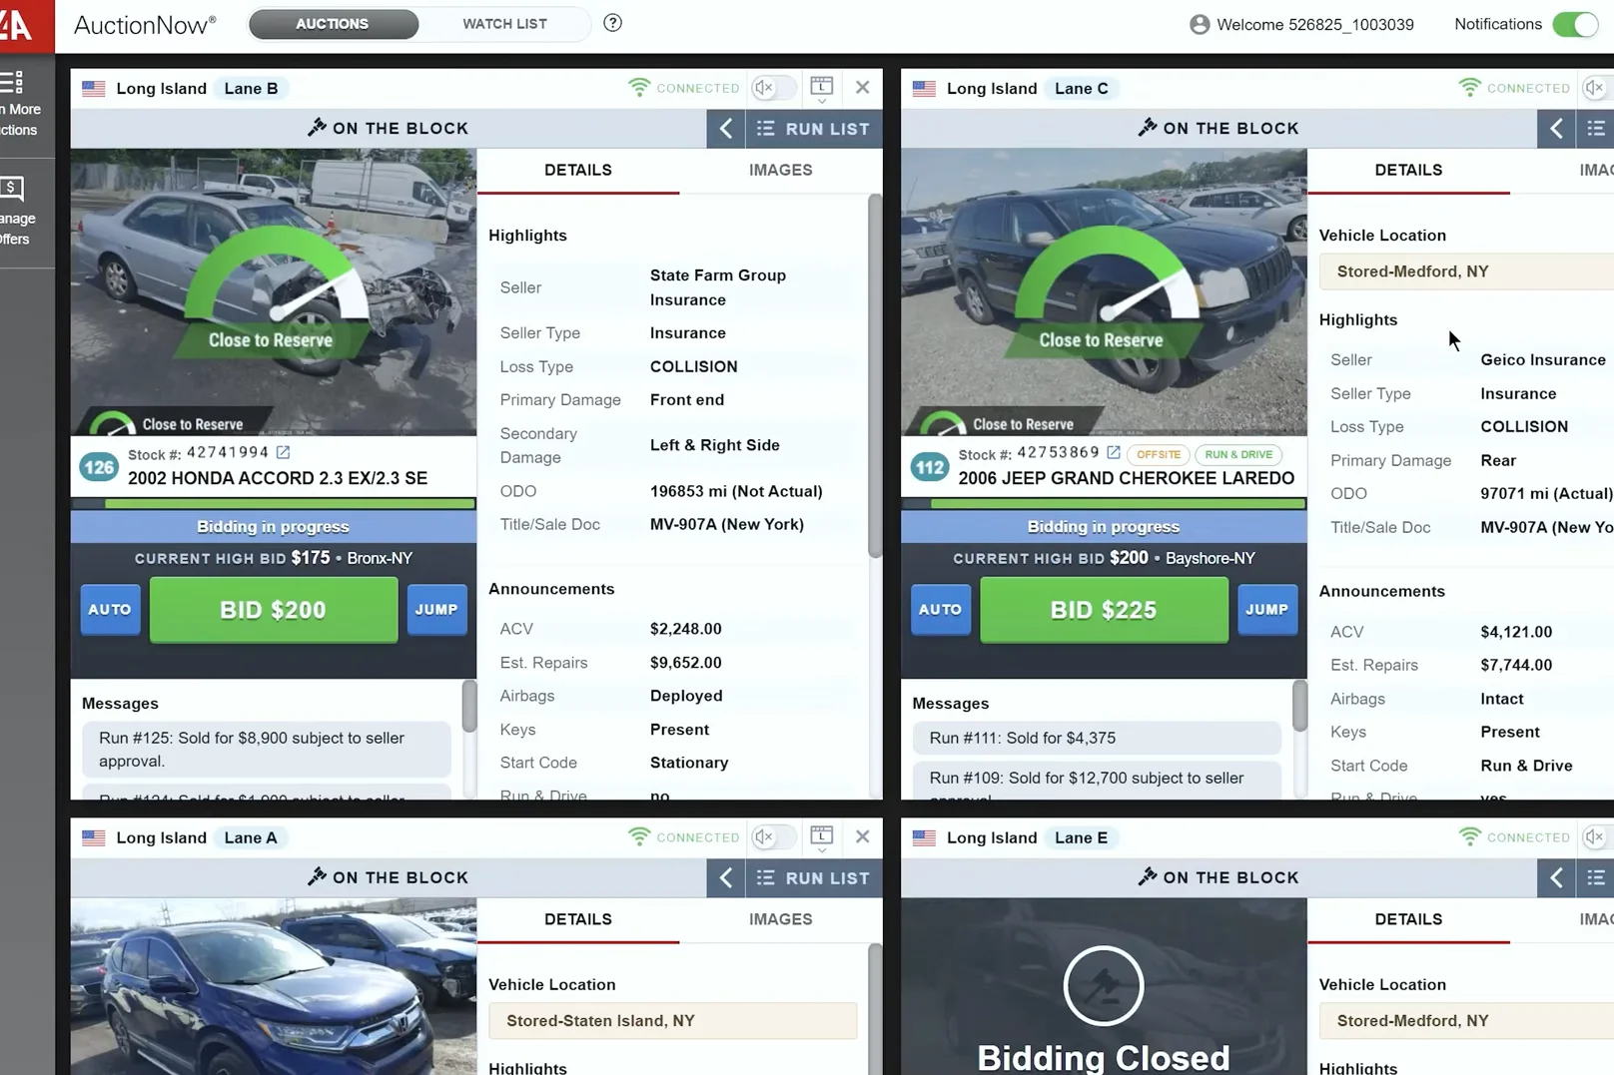Open the layout dropdown in Lane A header
This screenshot has height=1075, width=1614.
tap(822, 838)
